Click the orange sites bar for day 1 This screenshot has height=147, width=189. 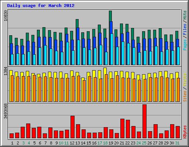(12, 89)
